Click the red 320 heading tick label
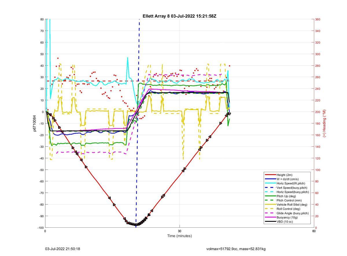This screenshot has width=347, height=256. click(318, 43)
